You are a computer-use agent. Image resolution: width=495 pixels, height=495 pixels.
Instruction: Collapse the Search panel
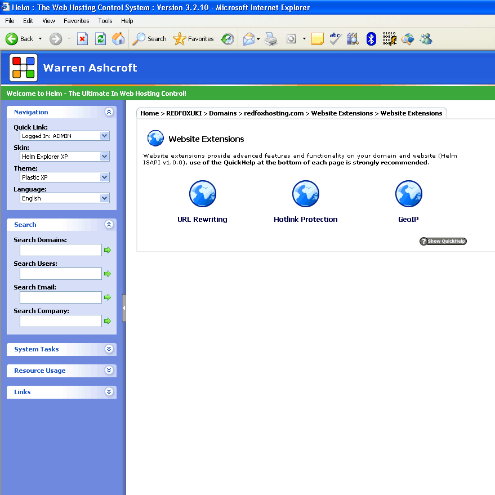coord(109,225)
